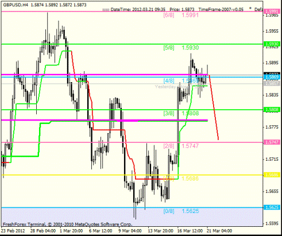The width and height of the screenshot is (282, 236).
Task: Click the 1.5686 value on yellow line
Action: (190, 179)
